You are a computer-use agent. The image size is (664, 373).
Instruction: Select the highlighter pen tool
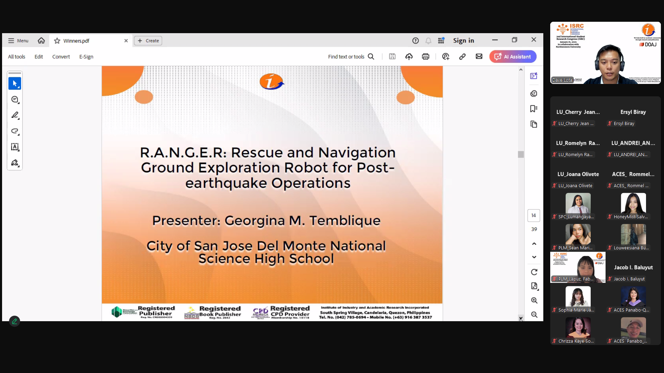[x=15, y=115]
